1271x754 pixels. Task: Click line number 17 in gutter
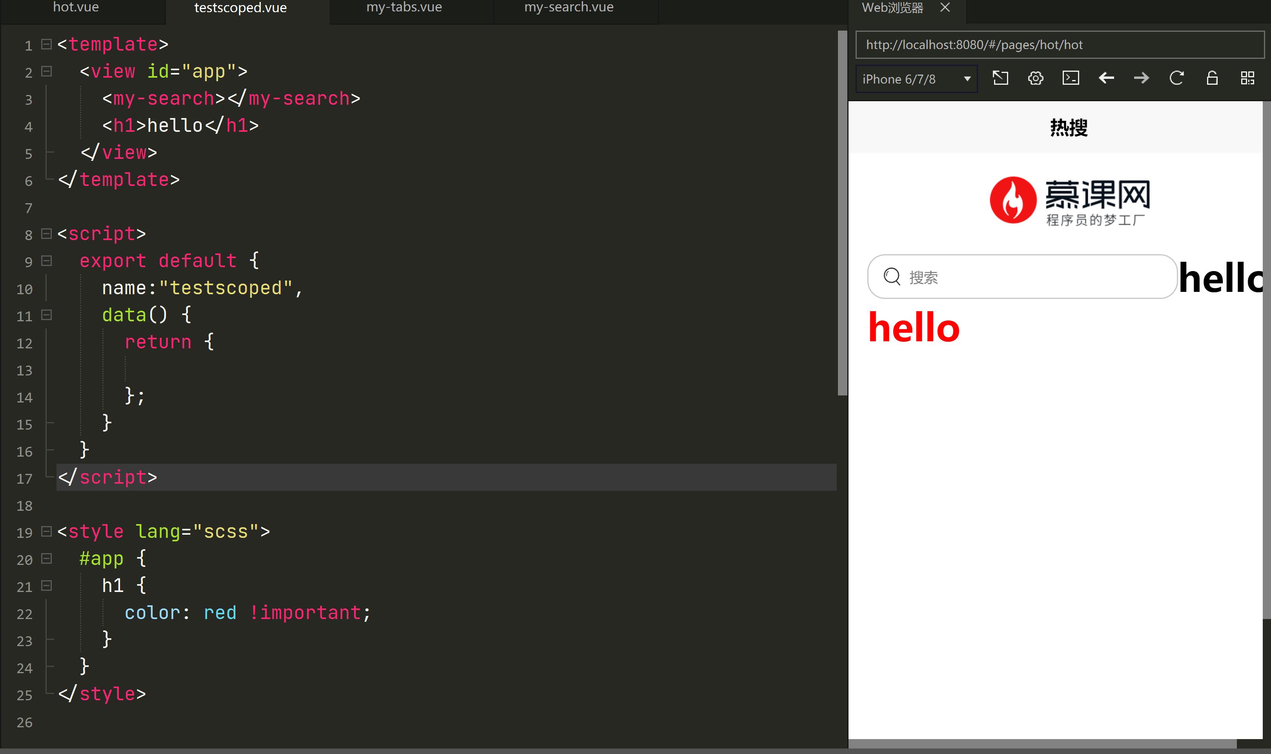pos(24,479)
